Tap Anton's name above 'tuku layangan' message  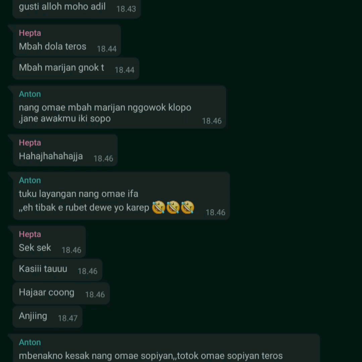30,180
